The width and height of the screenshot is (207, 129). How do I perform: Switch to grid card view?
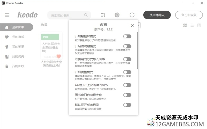coord(185,25)
